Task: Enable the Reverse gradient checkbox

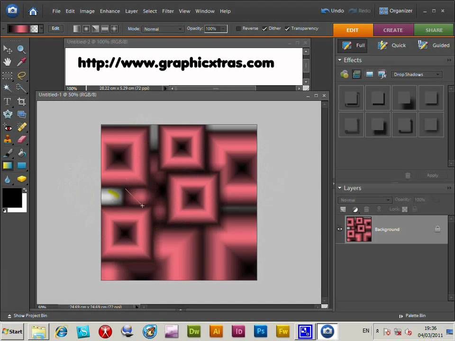Action: click(238, 29)
